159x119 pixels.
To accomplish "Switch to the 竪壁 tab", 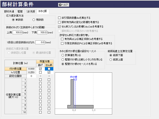I will coord(20,11).
